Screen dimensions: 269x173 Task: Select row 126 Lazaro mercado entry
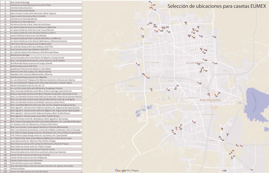(x=41, y=171)
